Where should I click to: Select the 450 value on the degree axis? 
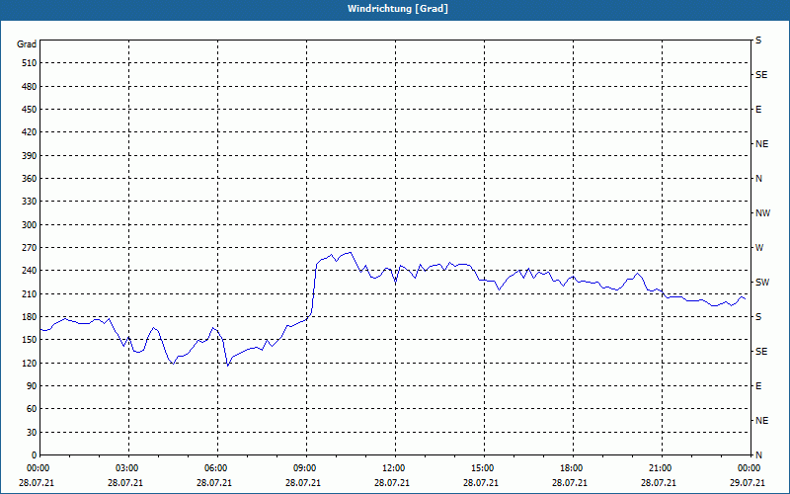pyautogui.click(x=30, y=110)
